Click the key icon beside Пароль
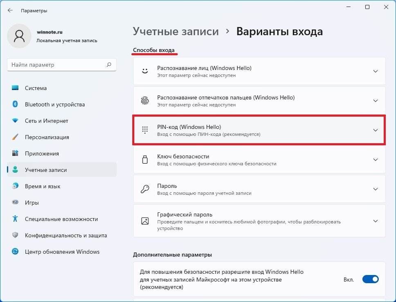 (145, 189)
